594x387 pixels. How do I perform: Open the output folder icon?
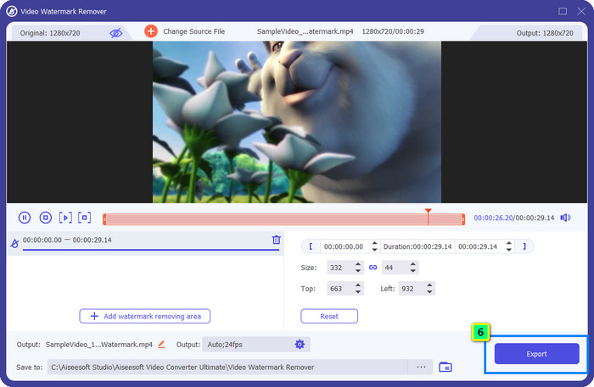(x=445, y=367)
